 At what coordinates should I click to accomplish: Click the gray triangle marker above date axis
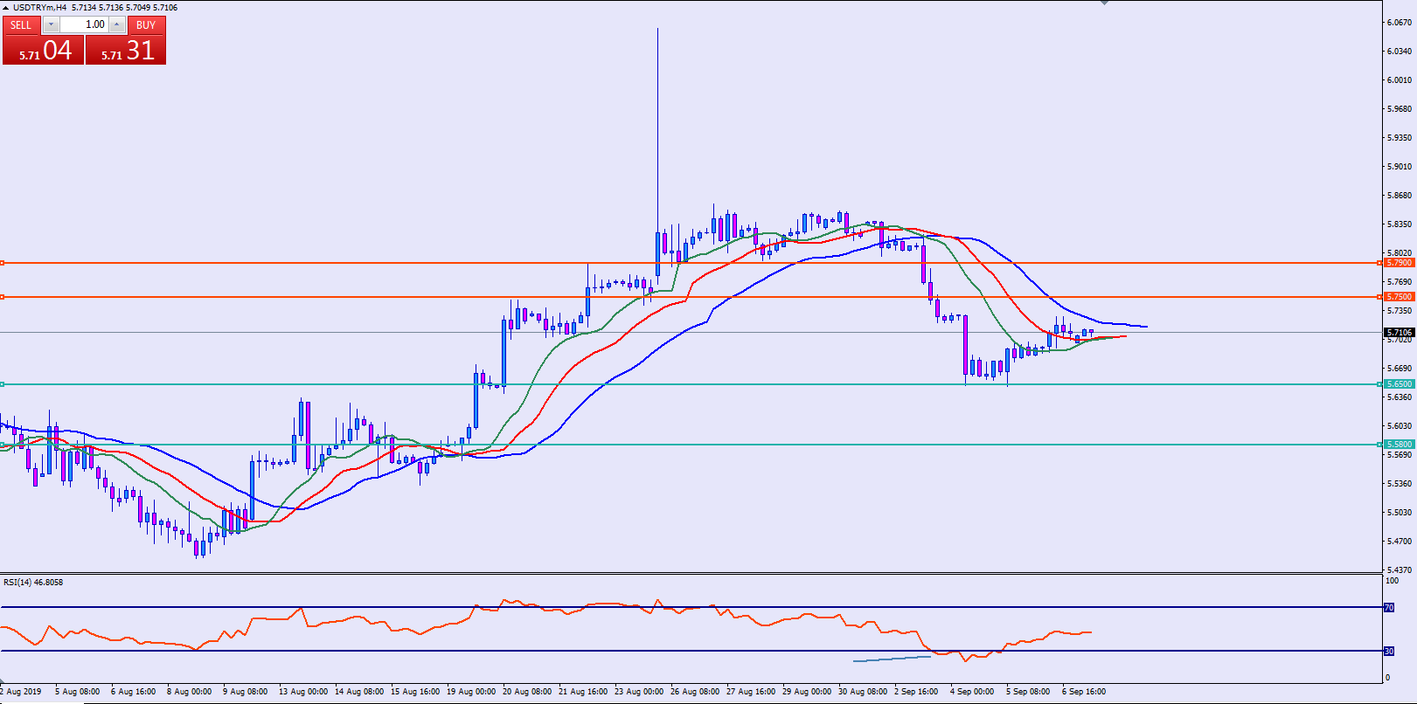click(x=3, y=680)
